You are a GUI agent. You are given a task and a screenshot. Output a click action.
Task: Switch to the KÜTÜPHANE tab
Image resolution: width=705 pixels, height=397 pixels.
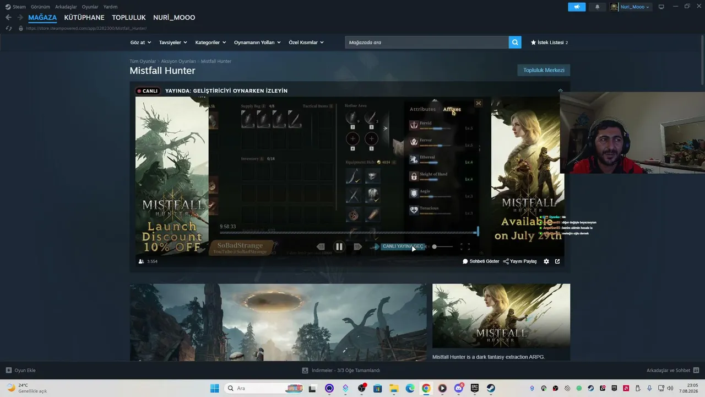click(x=84, y=18)
